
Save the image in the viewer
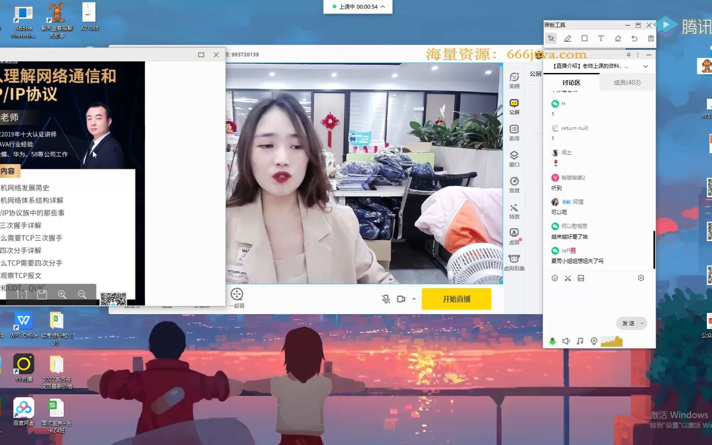pyautogui.click(x=42, y=295)
